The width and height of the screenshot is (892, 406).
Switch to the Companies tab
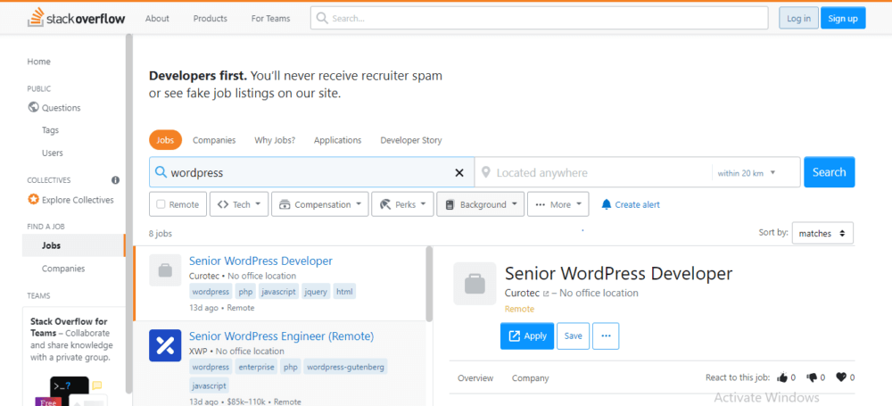tap(214, 140)
